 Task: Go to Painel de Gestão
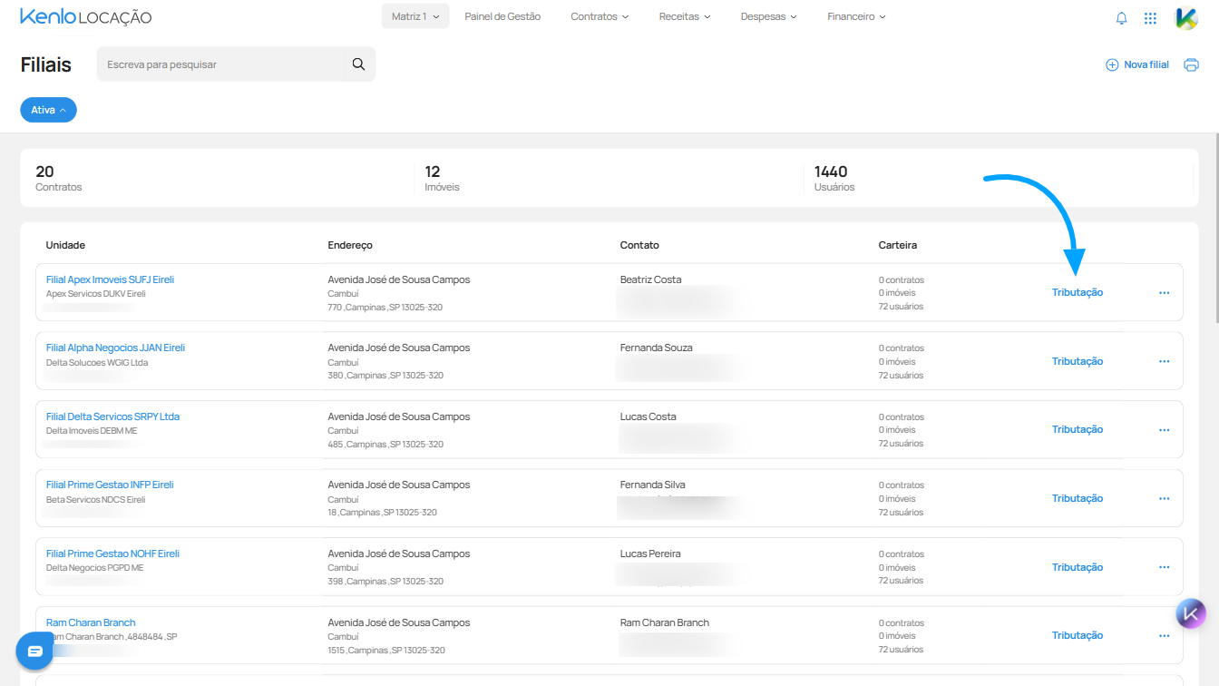(502, 16)
